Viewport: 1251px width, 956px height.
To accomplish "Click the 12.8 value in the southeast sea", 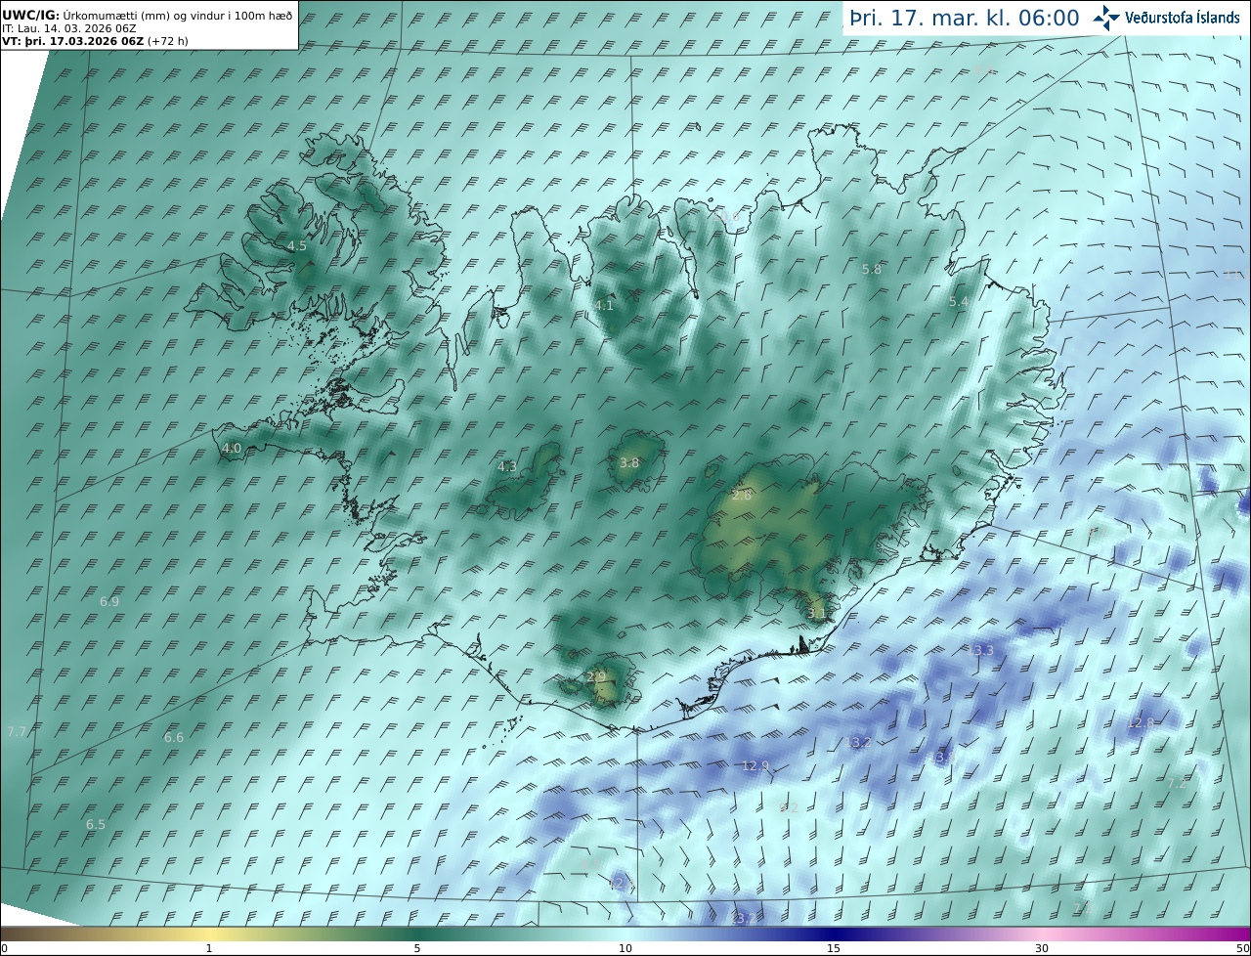I will [x=1142, y=723].
